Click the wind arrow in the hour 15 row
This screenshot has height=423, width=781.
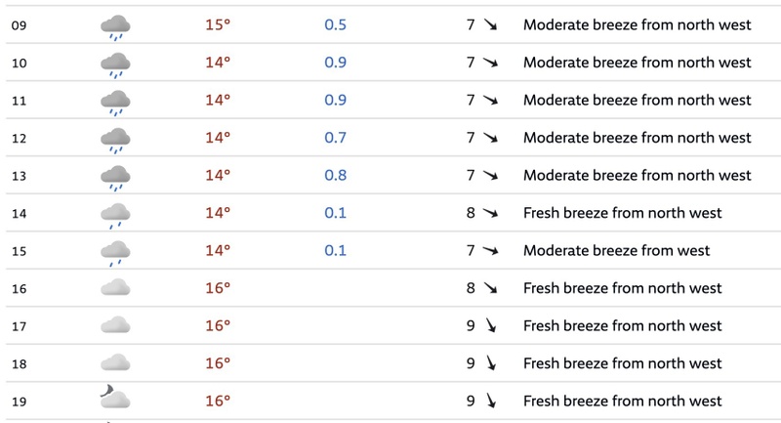coord(490,250)
